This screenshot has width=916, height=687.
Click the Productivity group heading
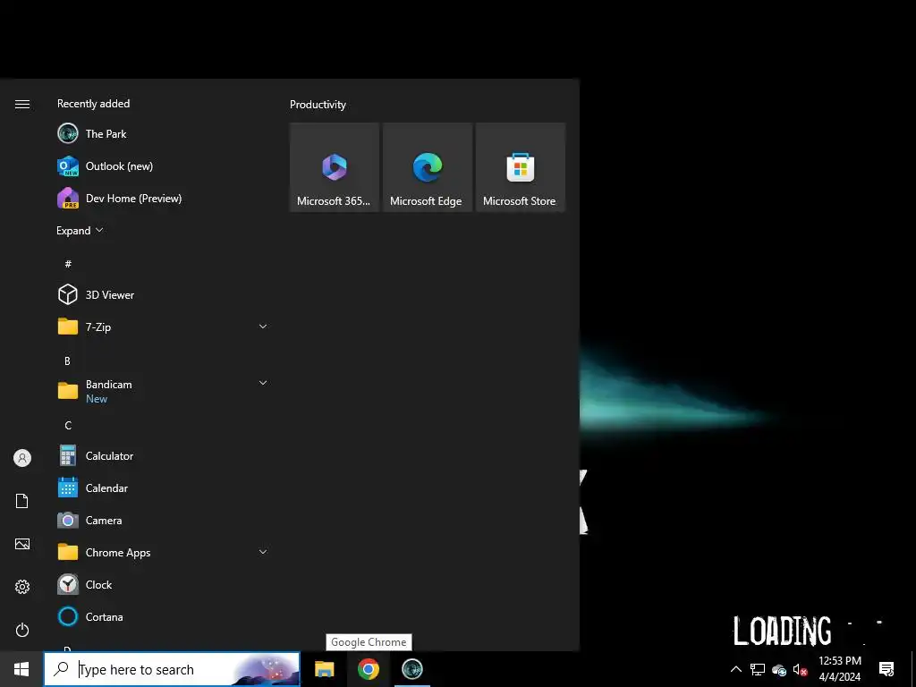(x=318, y=105)
